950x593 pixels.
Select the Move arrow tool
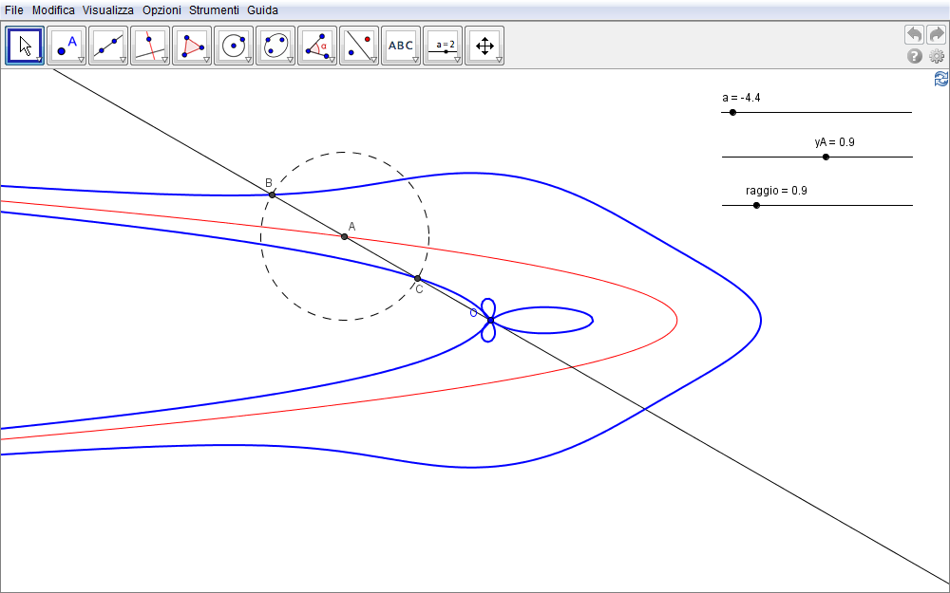(26, 45)
